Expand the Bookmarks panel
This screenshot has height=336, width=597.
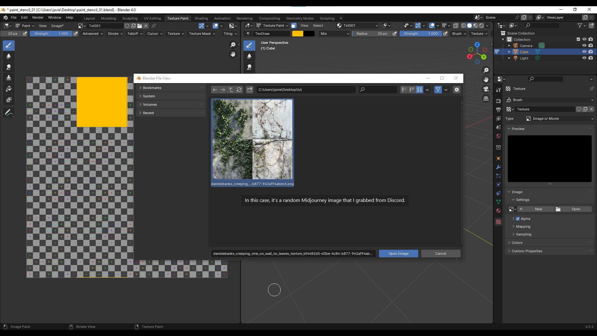pyautogui.click(x=171, y=88)
